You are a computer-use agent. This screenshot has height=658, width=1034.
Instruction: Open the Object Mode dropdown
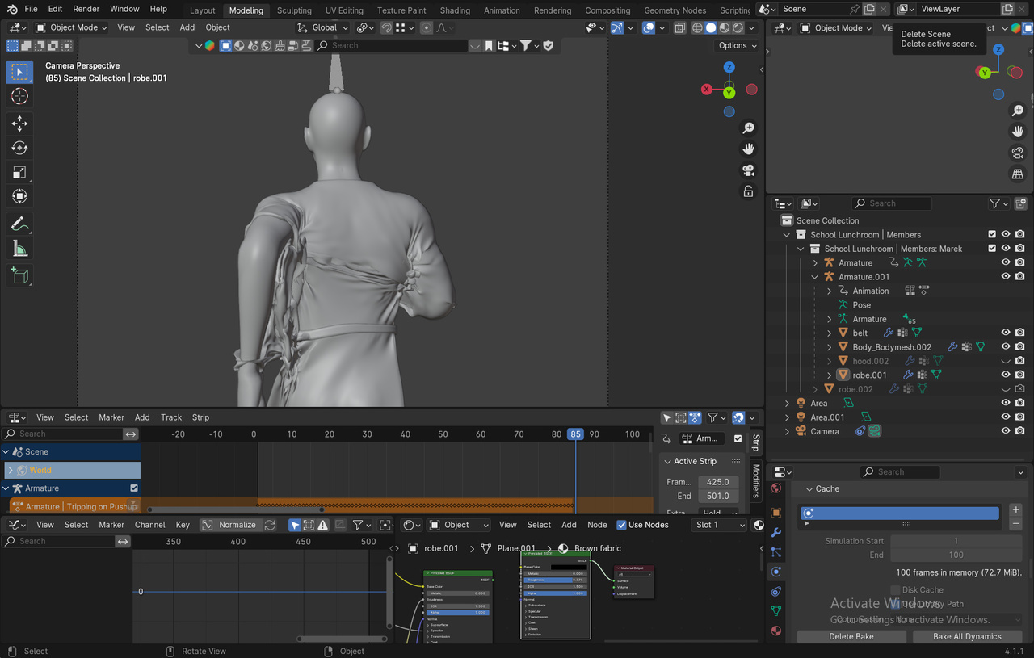coord(67,27)
